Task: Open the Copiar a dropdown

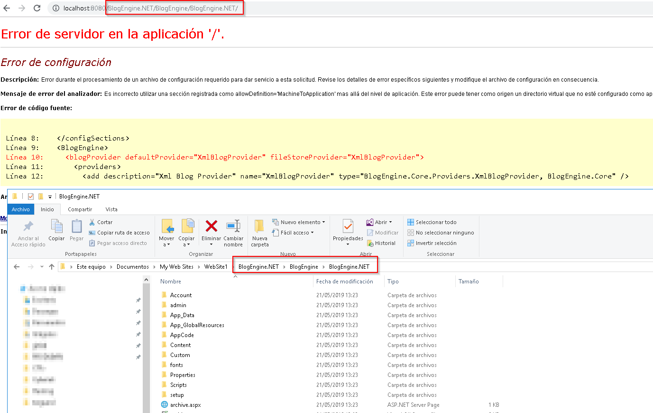Action: [x=186, y=233]
